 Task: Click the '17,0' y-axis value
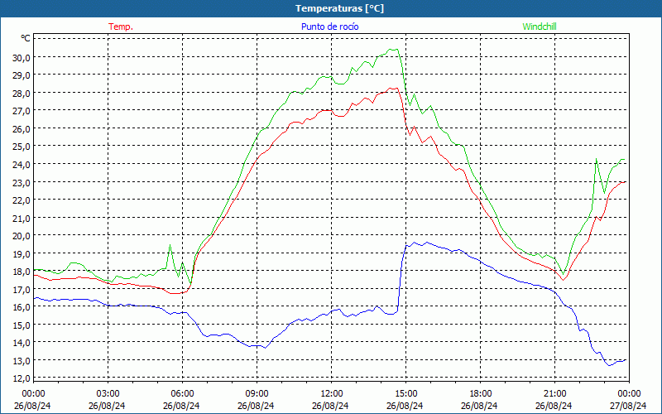coord(22,290)
